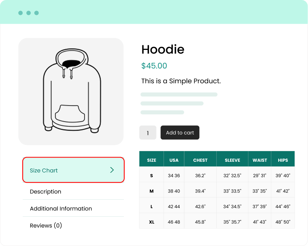Click the SLEEVE column header
This screenshot has height=246, width=308.
[x=232, y=160]
